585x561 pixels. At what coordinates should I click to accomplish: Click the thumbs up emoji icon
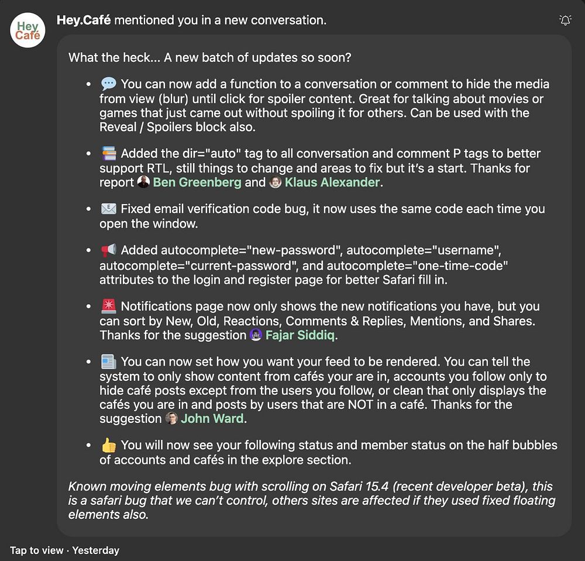(x=108, y=446)
